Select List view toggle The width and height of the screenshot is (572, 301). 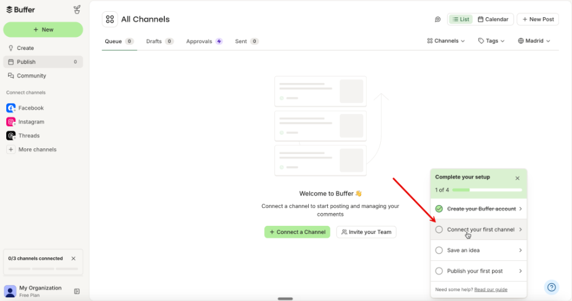pos(461,19)
